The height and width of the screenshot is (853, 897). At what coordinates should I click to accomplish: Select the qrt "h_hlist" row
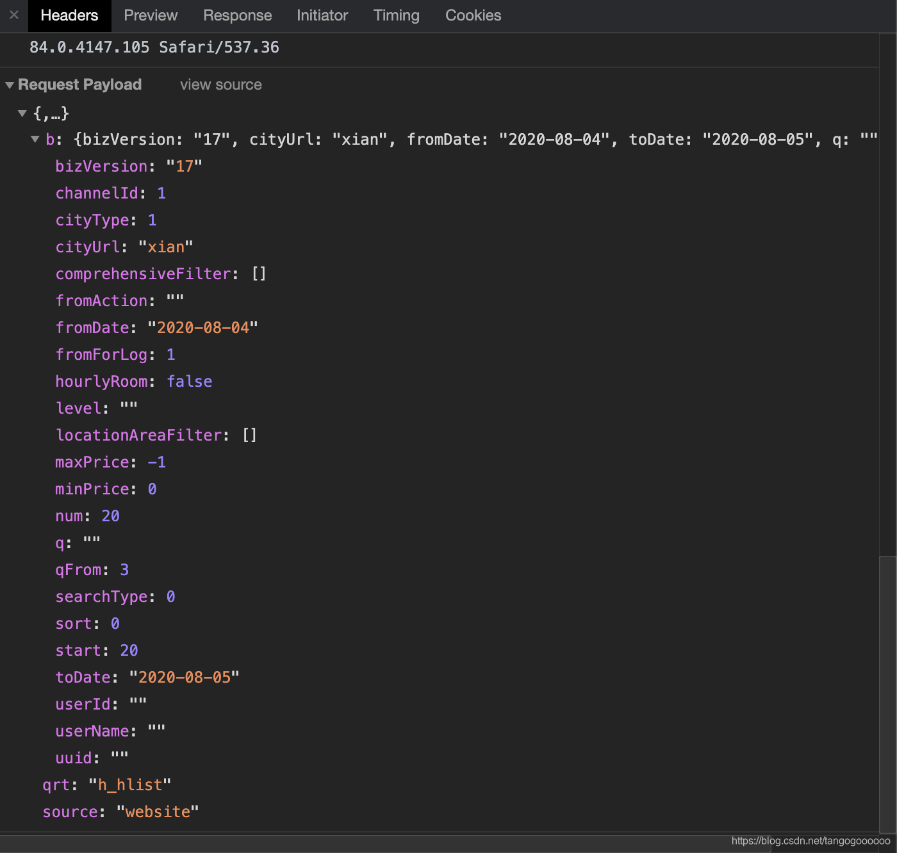click(107, 785)
